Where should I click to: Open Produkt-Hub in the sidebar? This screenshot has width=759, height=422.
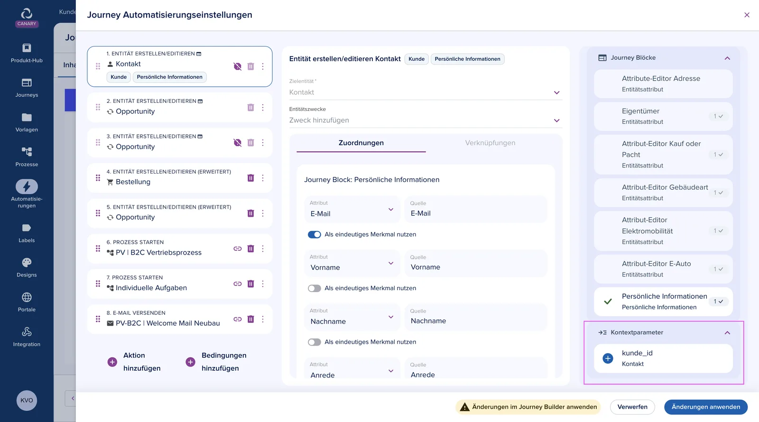pos(27,53)
